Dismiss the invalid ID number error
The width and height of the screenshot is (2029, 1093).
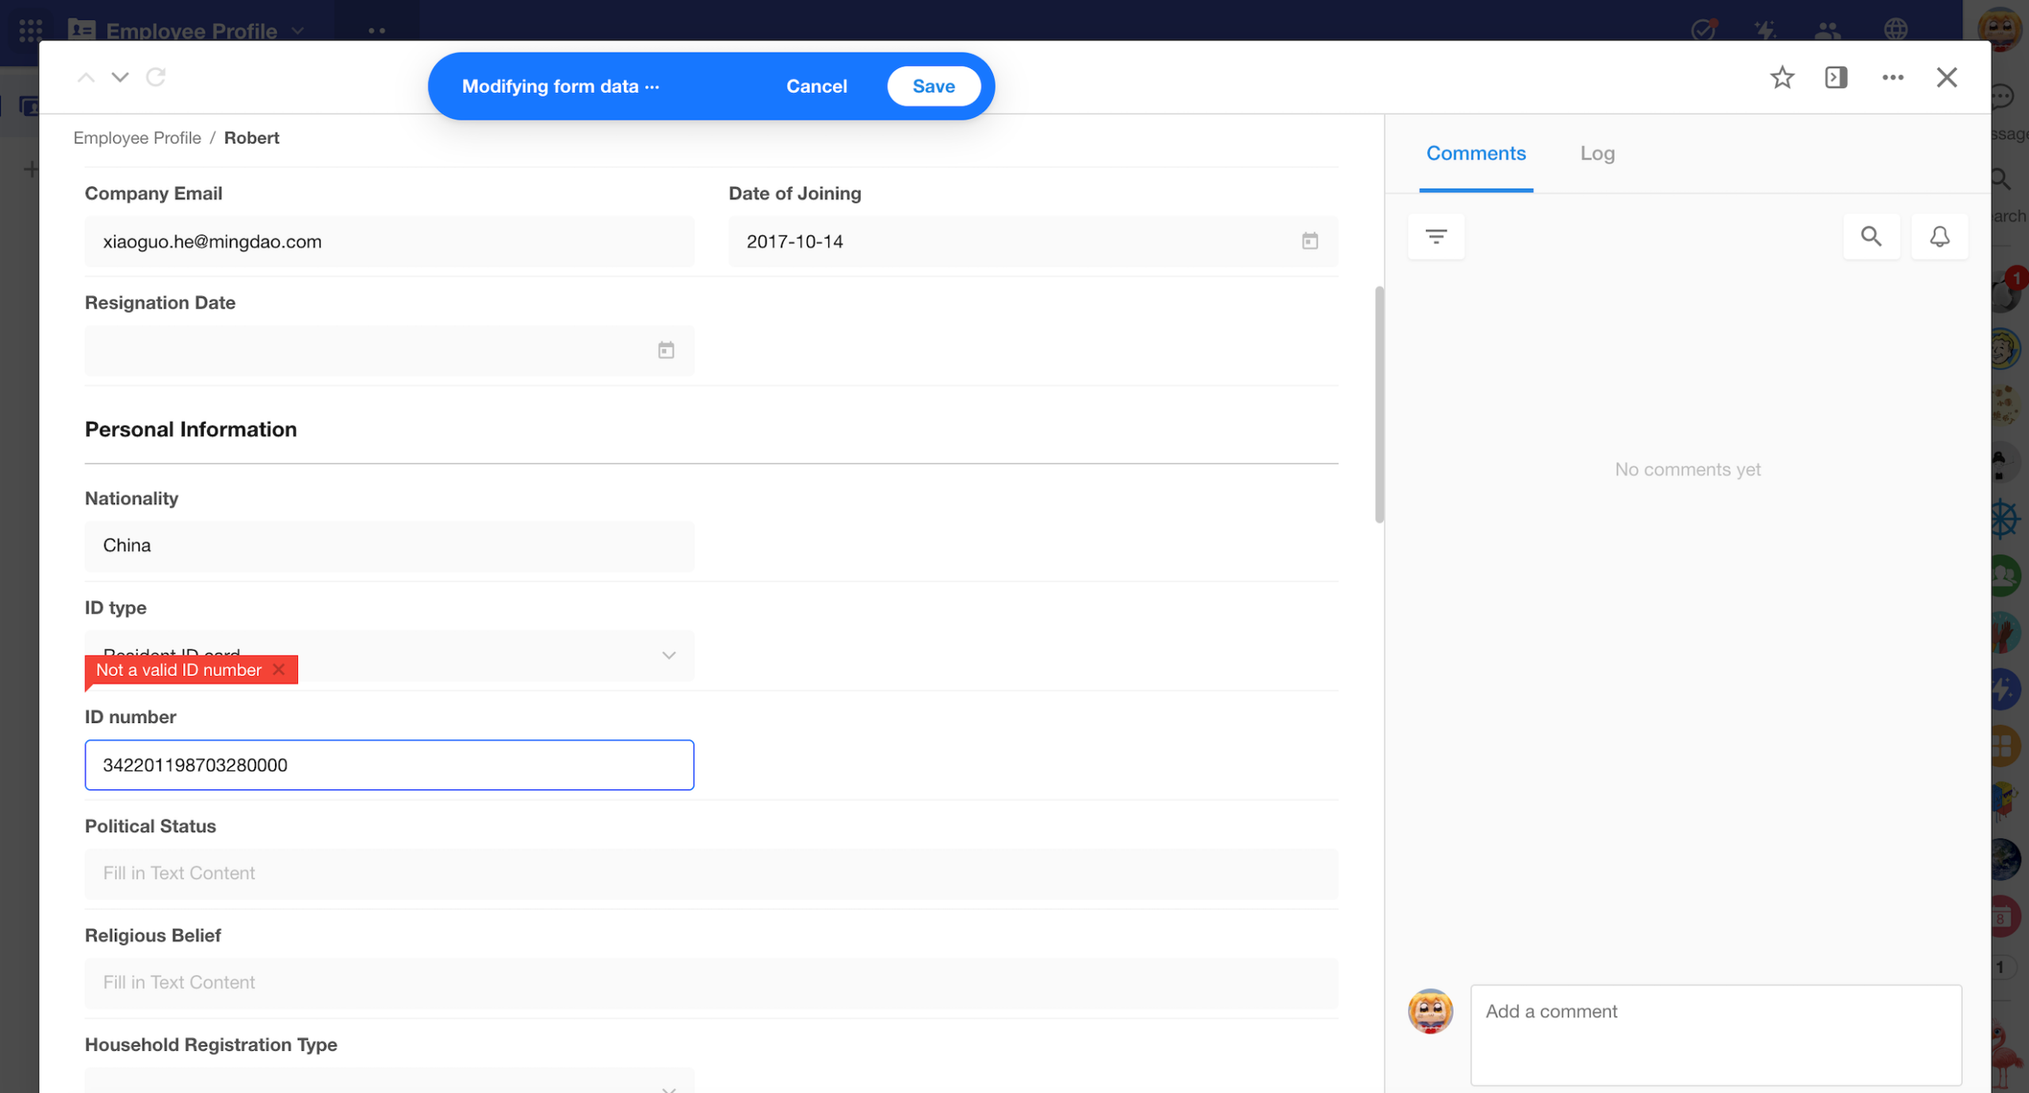[x=279, y=670]
